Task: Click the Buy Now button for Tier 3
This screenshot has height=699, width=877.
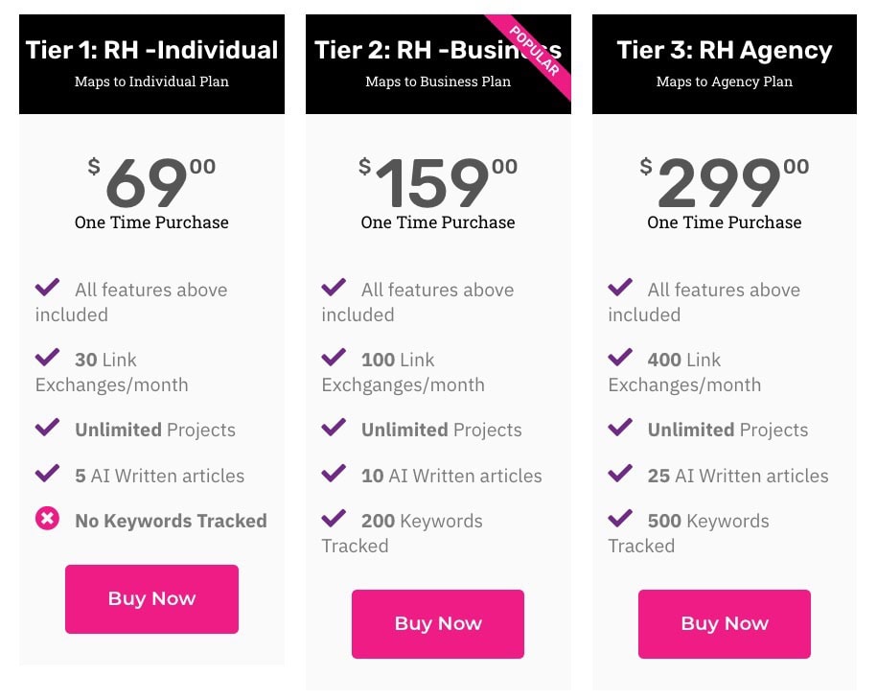Action: (724, 623)
